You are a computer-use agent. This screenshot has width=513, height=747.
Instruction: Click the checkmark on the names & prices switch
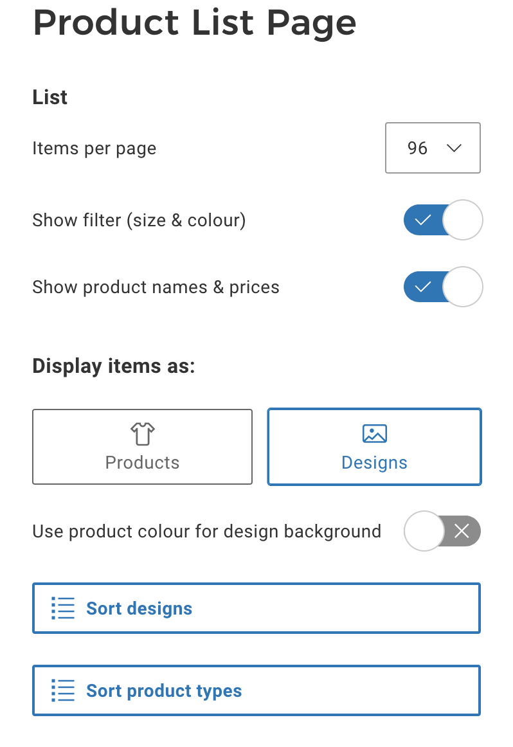[422, 287]
